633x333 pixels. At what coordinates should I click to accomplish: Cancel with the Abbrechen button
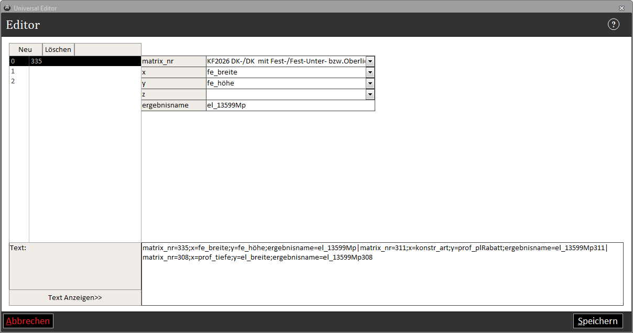[x=28, y=321]
